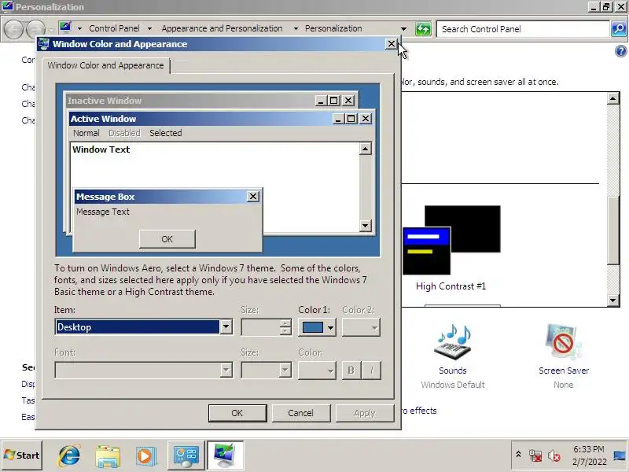This screenshot has width=629, height=472.
Task: Click the Forward navigation arrow
Action: pos(35,29)
